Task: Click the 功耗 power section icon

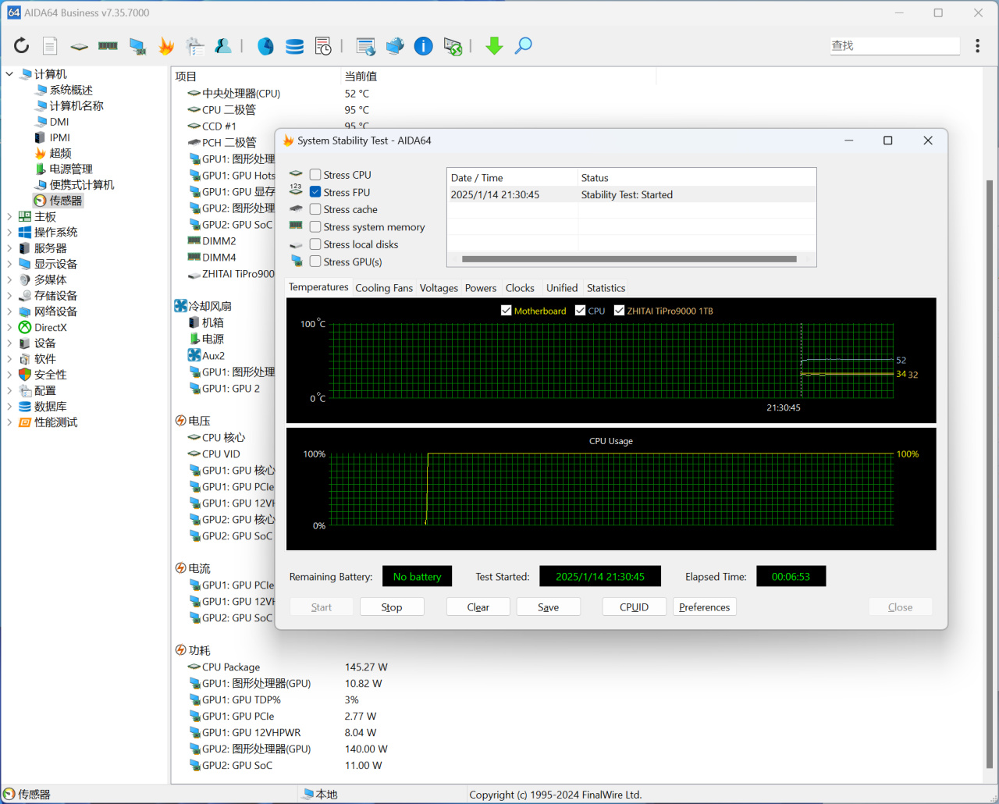Action: tap(180, 650)
